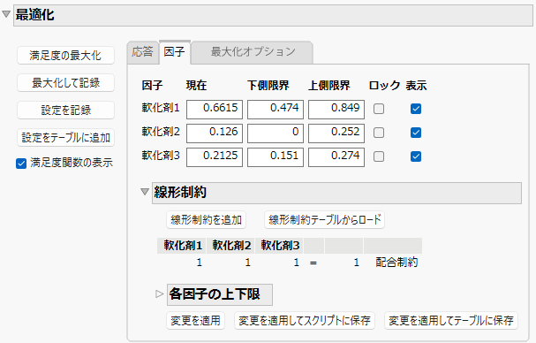The height and width of the screenshot is (343, 536).
Task: Switch to the 応答 tab
Action: (142, 52)
